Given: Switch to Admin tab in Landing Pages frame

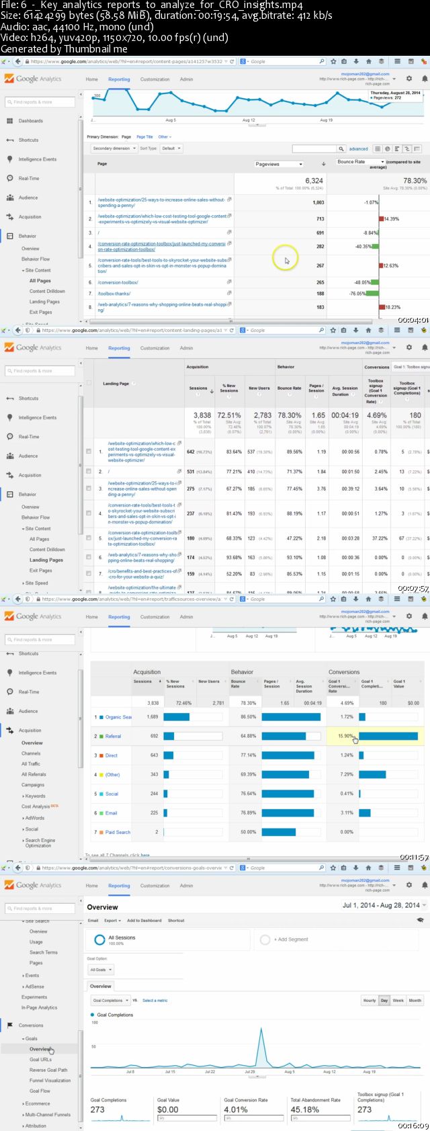Looking at the screenshot, I should (x=186, y=348).
